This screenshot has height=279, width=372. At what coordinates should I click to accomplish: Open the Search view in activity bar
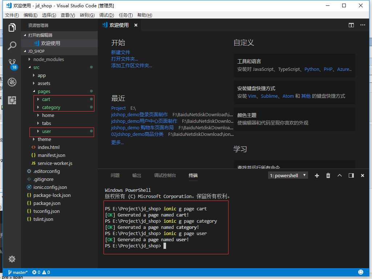[x=12, y=45]
